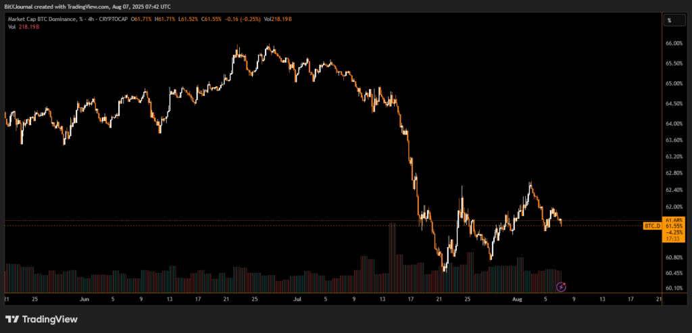The width and height of the screenshot is (692, 333).
Task: Click the 64.00% price axis label
Action: pyautogui.click(x=674, y=124)
